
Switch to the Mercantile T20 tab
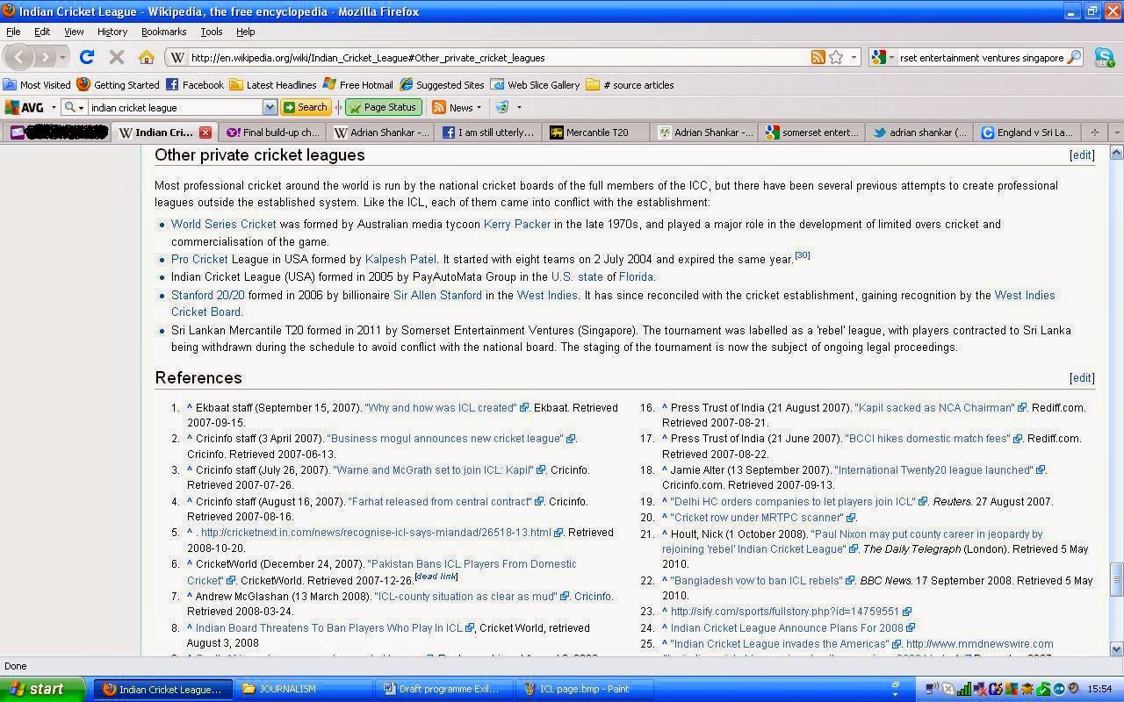pyautogui.click(x=596, y=133)
